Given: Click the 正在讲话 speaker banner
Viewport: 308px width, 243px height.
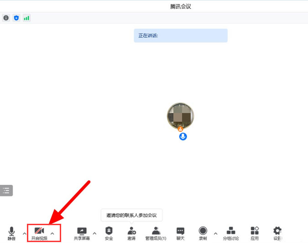Looking at the screenshot, I should pos(181,36).
